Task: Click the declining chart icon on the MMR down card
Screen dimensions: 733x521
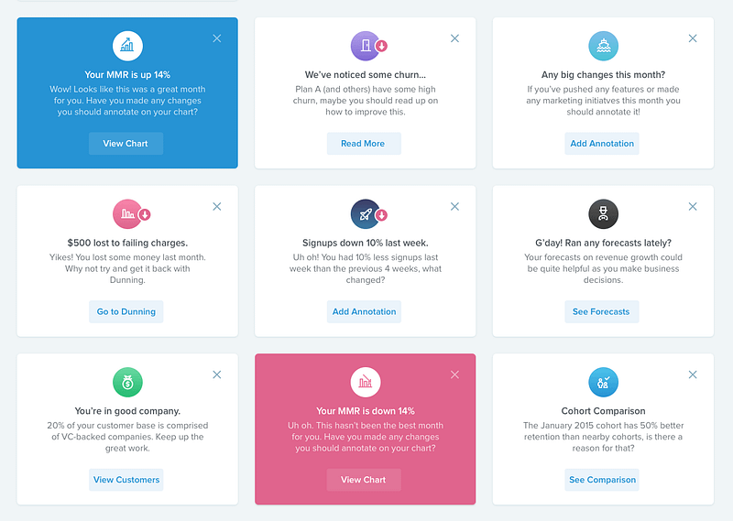Action: click(366, 382)
